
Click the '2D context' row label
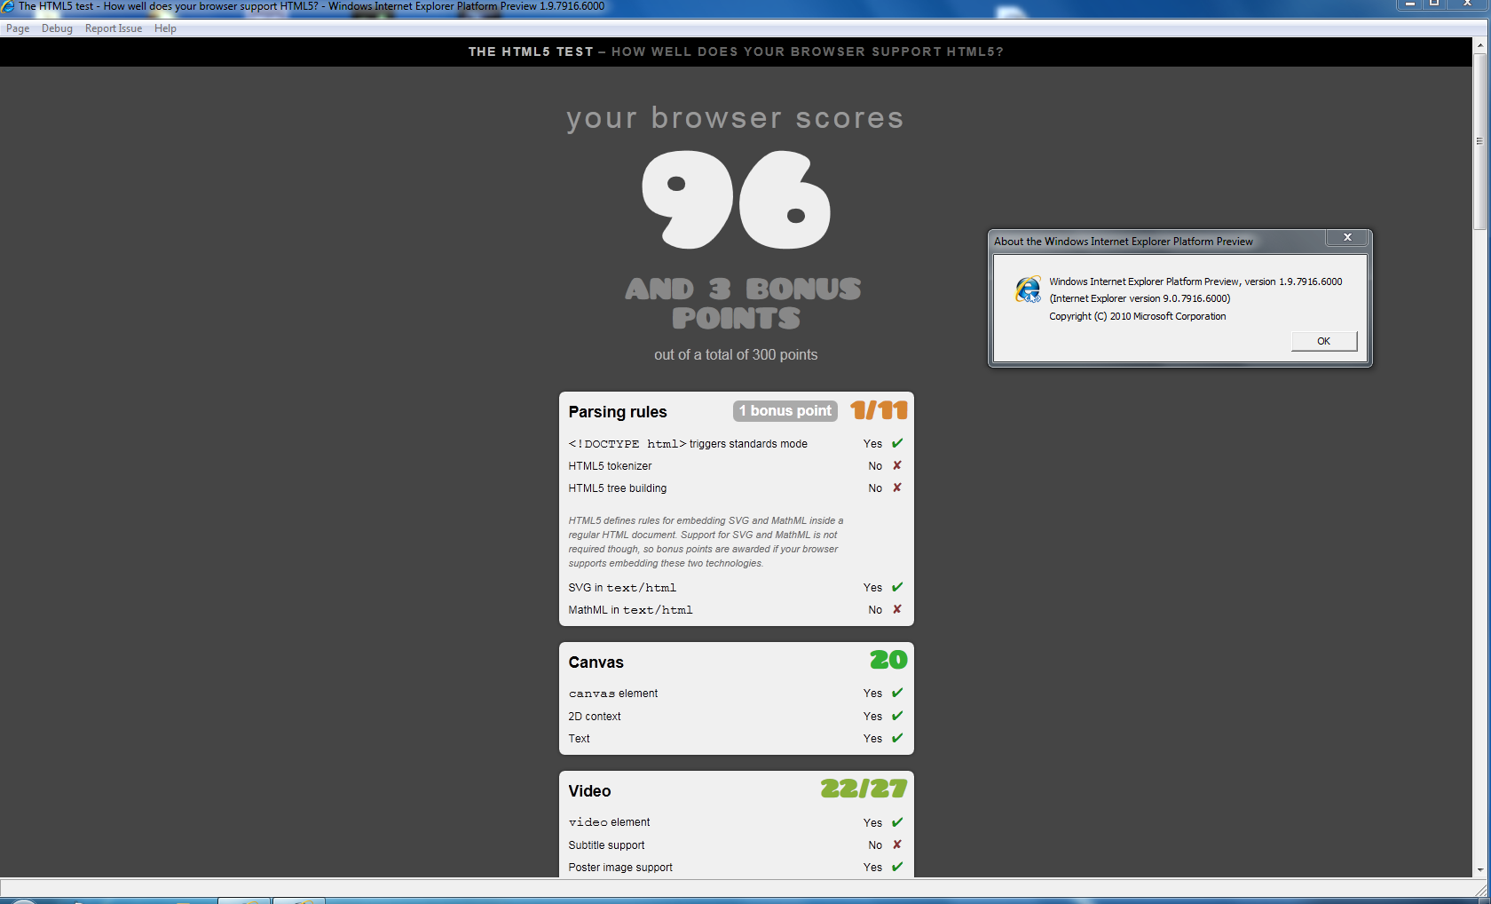[x=595, y=717]
